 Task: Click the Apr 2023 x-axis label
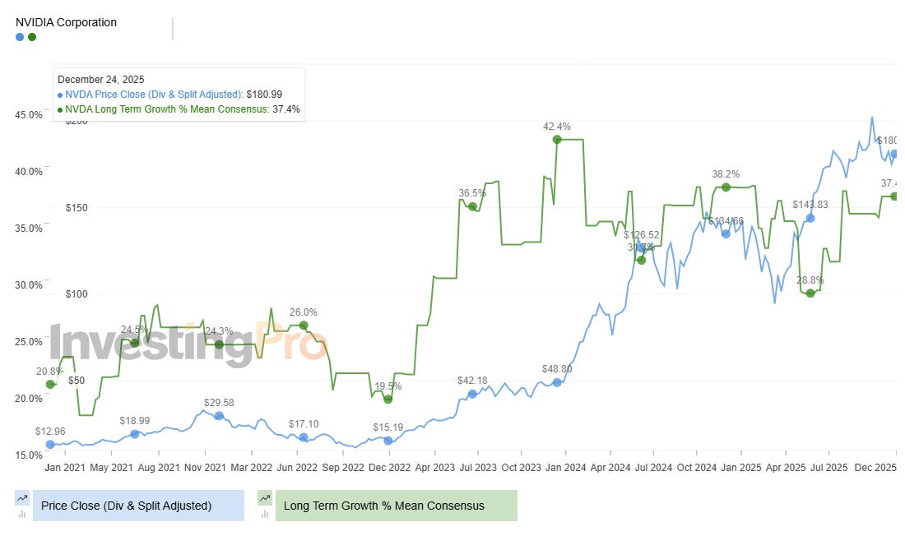[434, 467]
